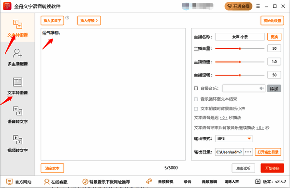Open the 文字转语音 sidebar section
The width and height of the screenshot is (290, 188).
[x=17, y=28]
